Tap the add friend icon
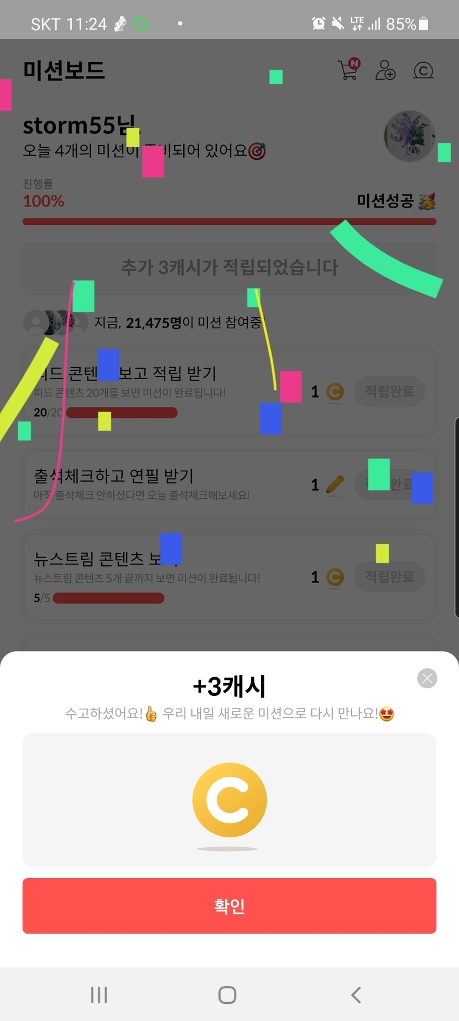Screen dimensions: 459x1021 (x=385, y=70)
